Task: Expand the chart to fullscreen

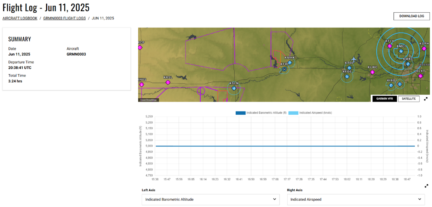Action: tap(426, 186)
